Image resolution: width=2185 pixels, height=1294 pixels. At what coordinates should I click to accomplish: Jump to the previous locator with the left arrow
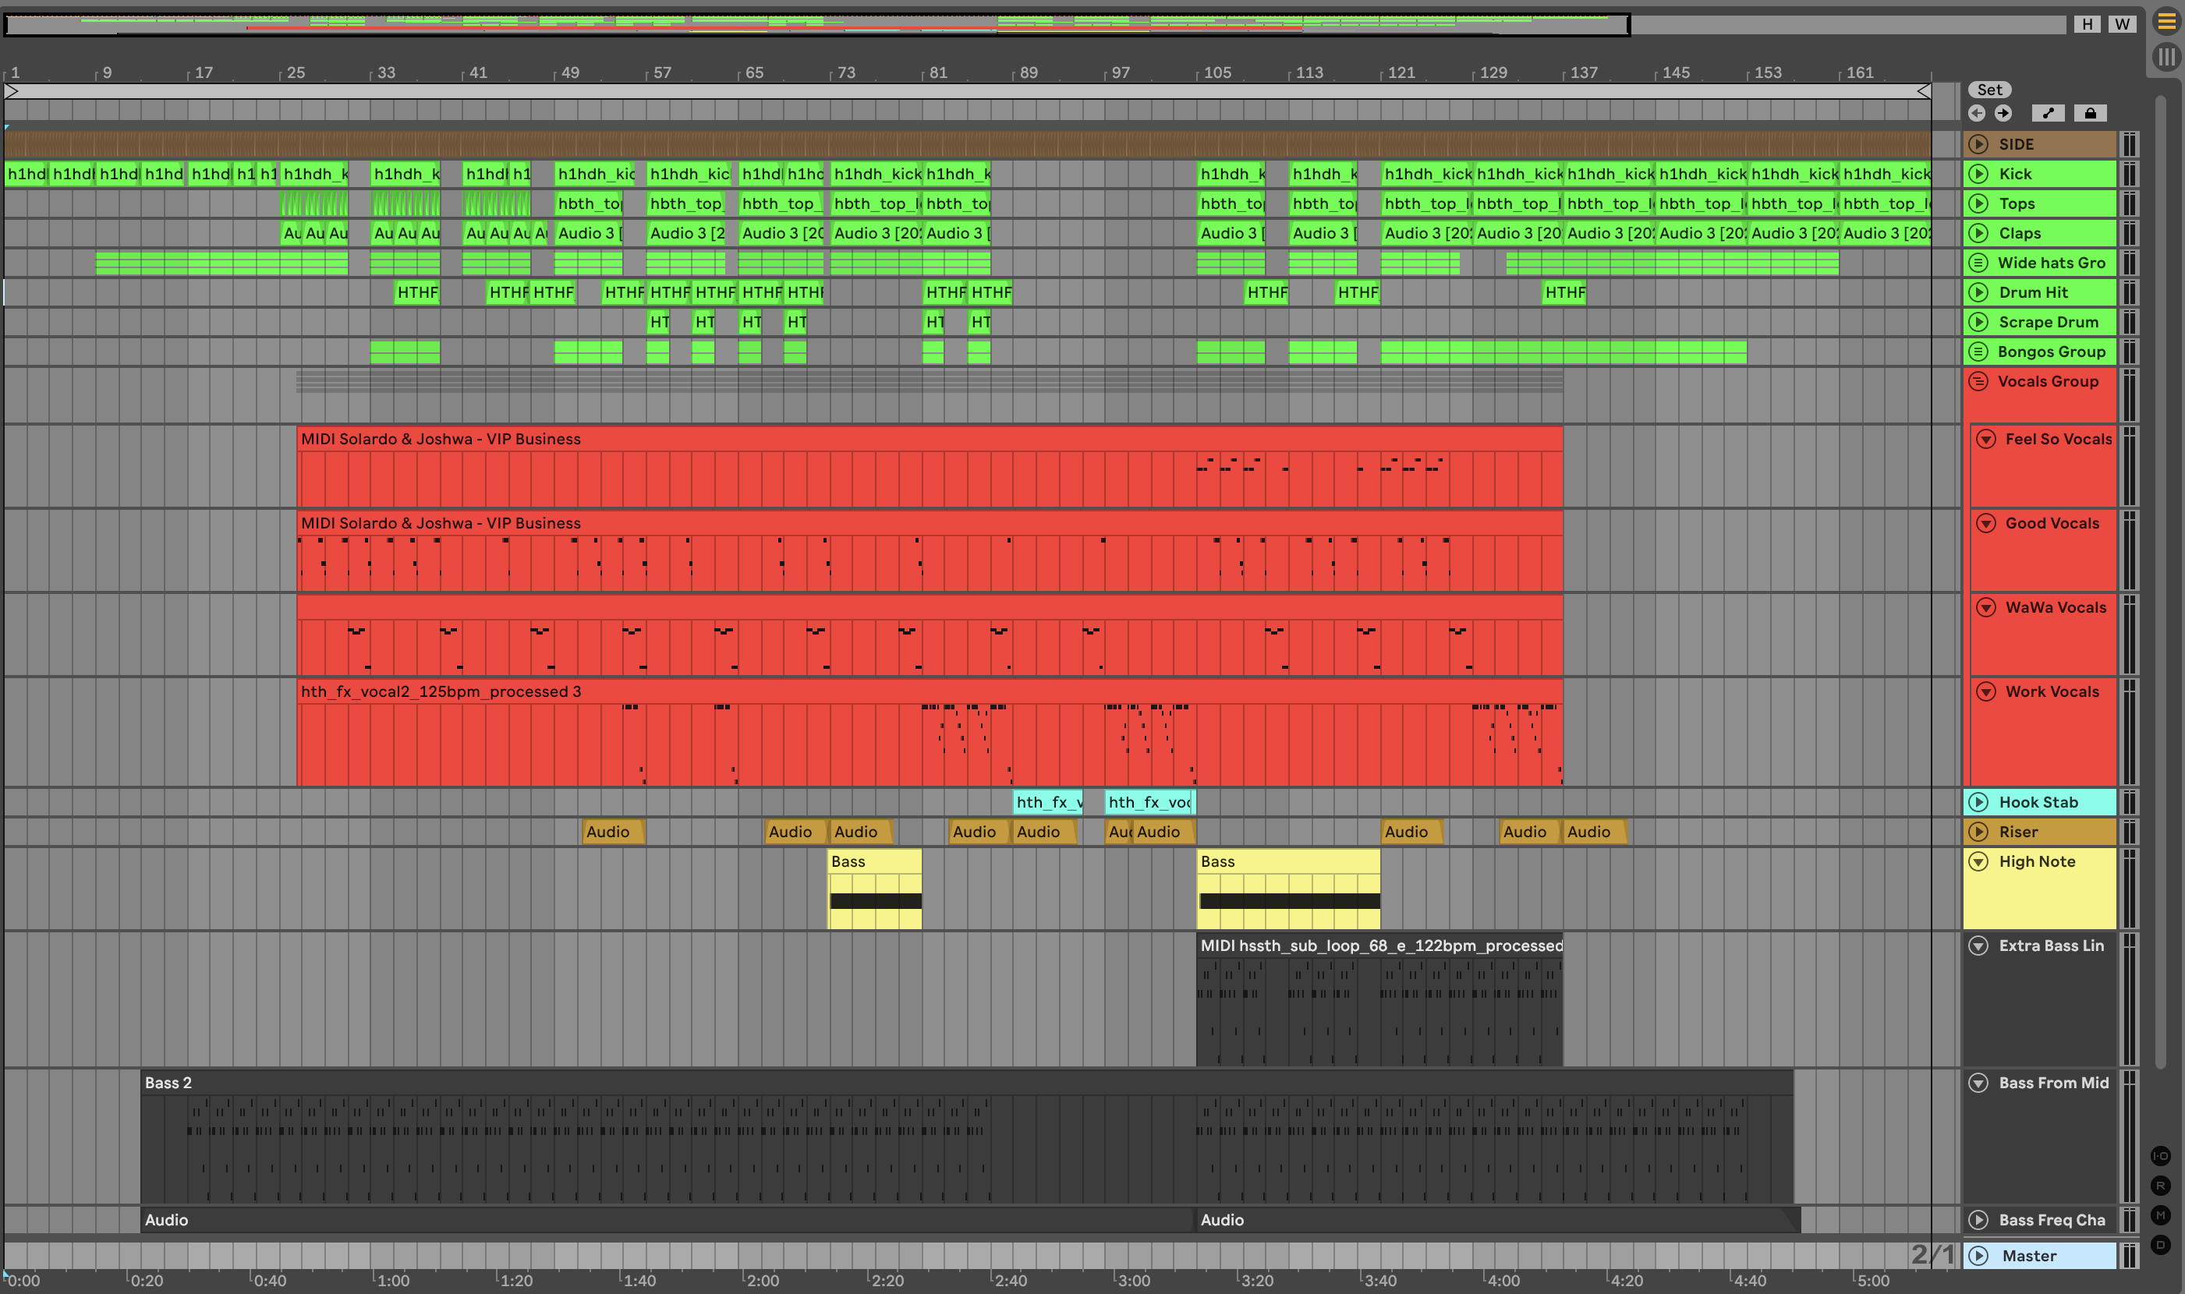1977,113
